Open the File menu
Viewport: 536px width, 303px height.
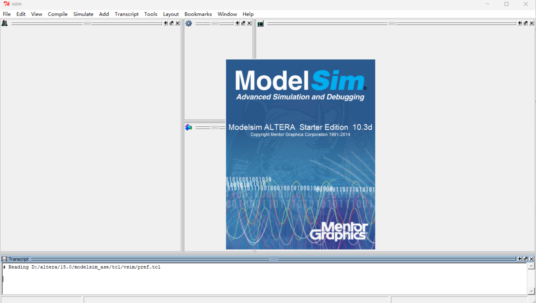point(7,14)
